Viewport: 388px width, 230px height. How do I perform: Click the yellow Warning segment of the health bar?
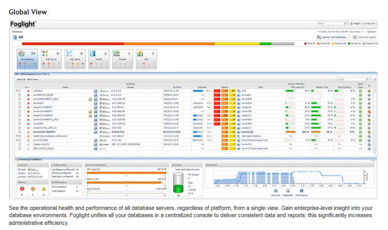point(237,44)
